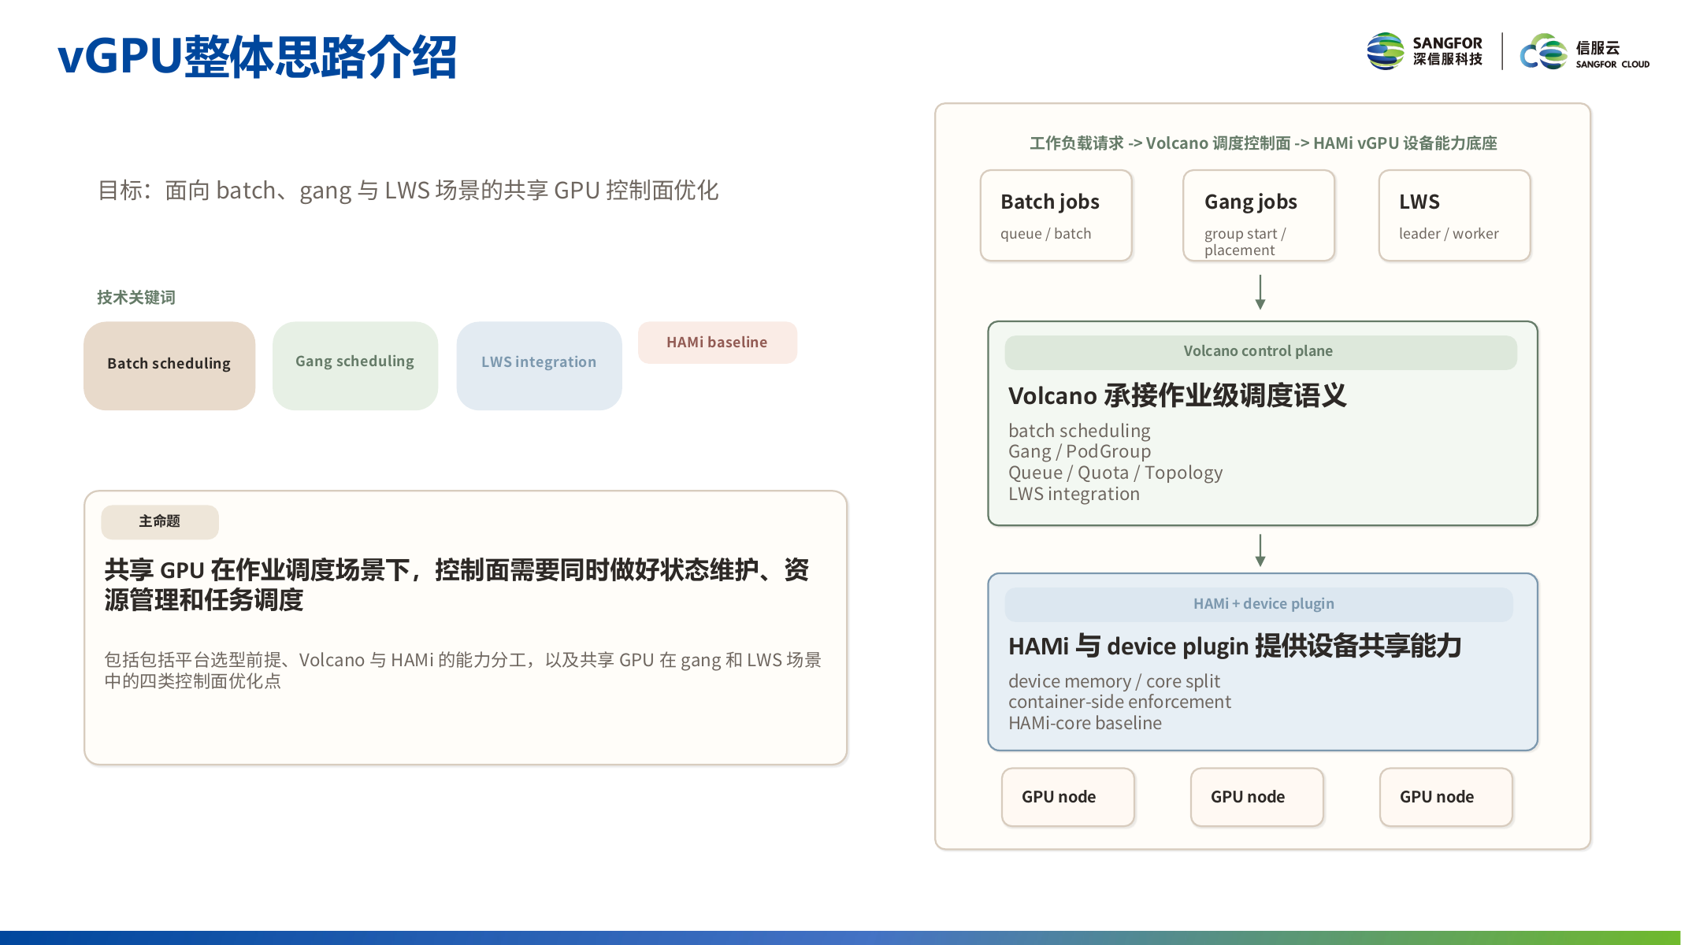Select the "Batch jobs" card
Screen dimensions: 1681x945
pos(1056,215)
